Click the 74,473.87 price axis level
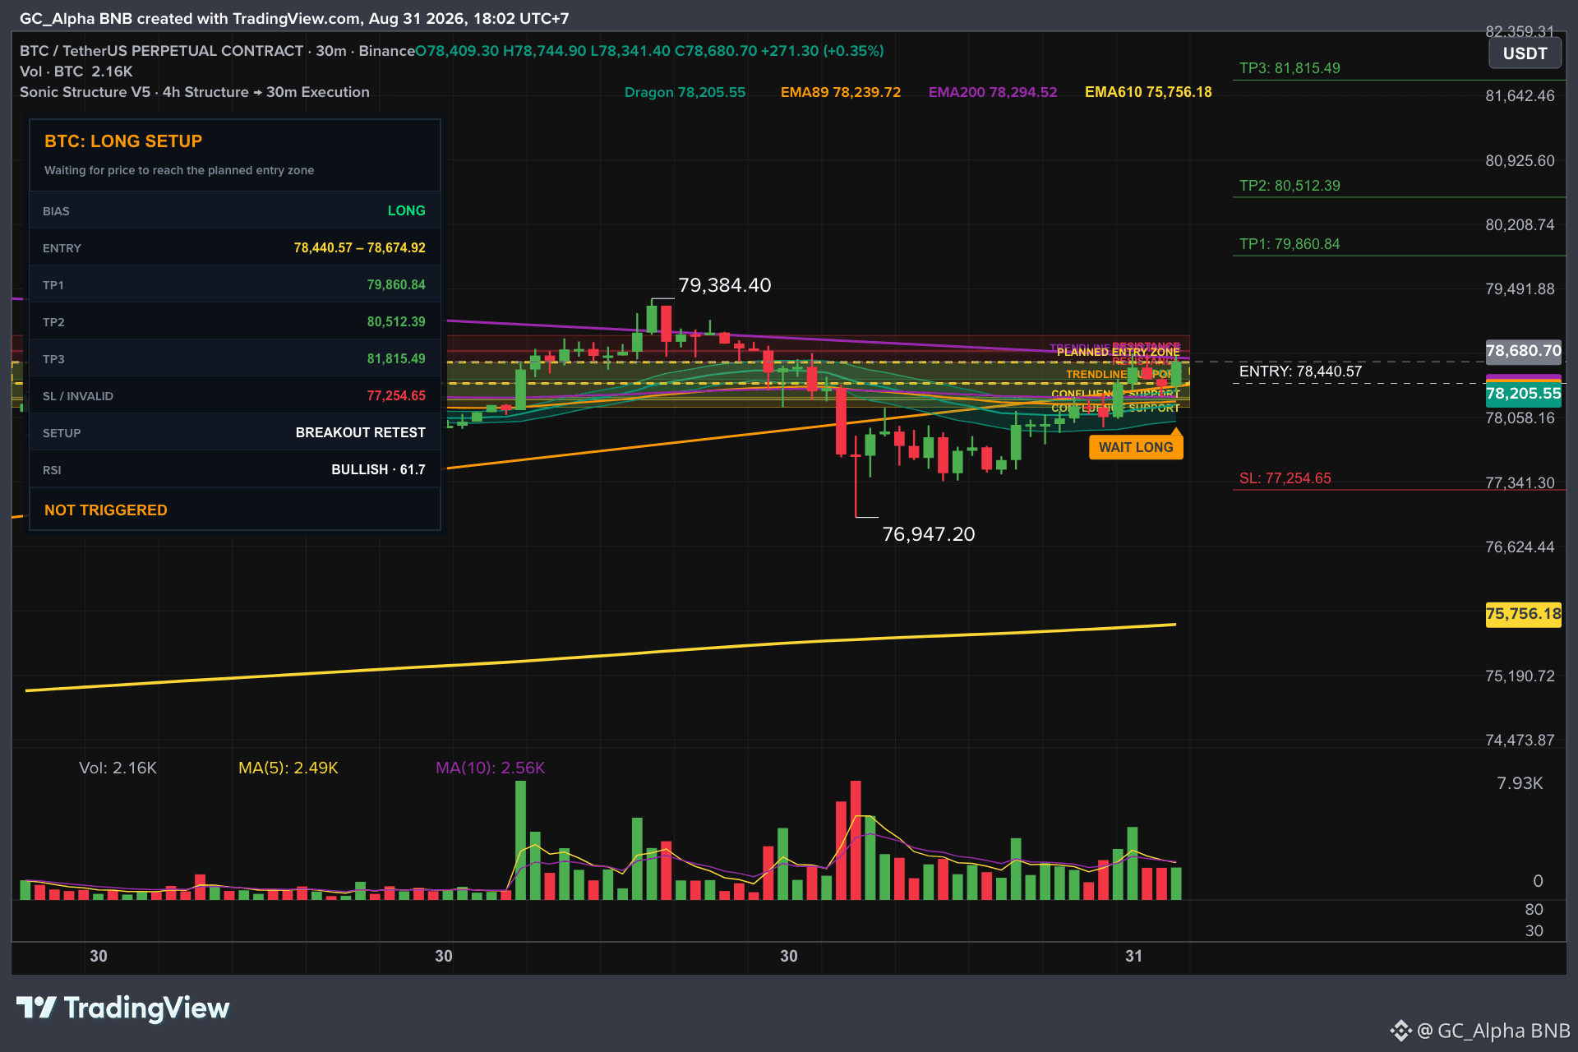The width and height of the screenshot is (1578, 1052). [1520, 741]
